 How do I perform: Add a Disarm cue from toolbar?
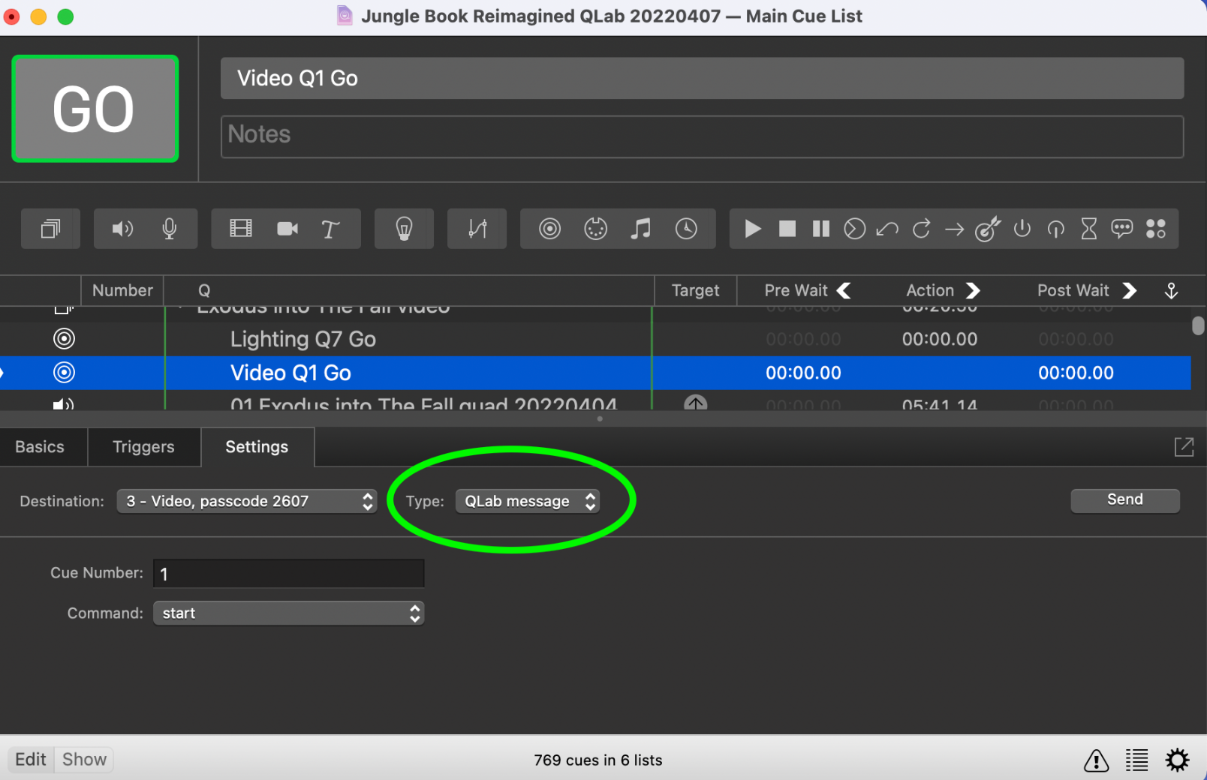click(1056, 229)
